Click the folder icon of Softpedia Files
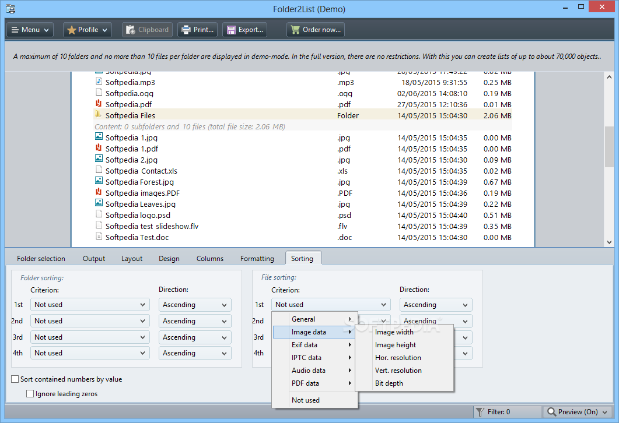This screenshot has width=619, height=423. 98,115
